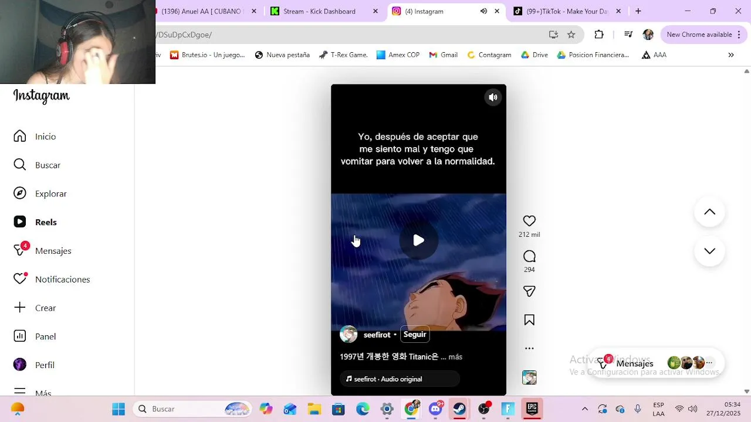
Task: Bookmark this page with the star
Action: pyautogui.click(x=571, y=35)
